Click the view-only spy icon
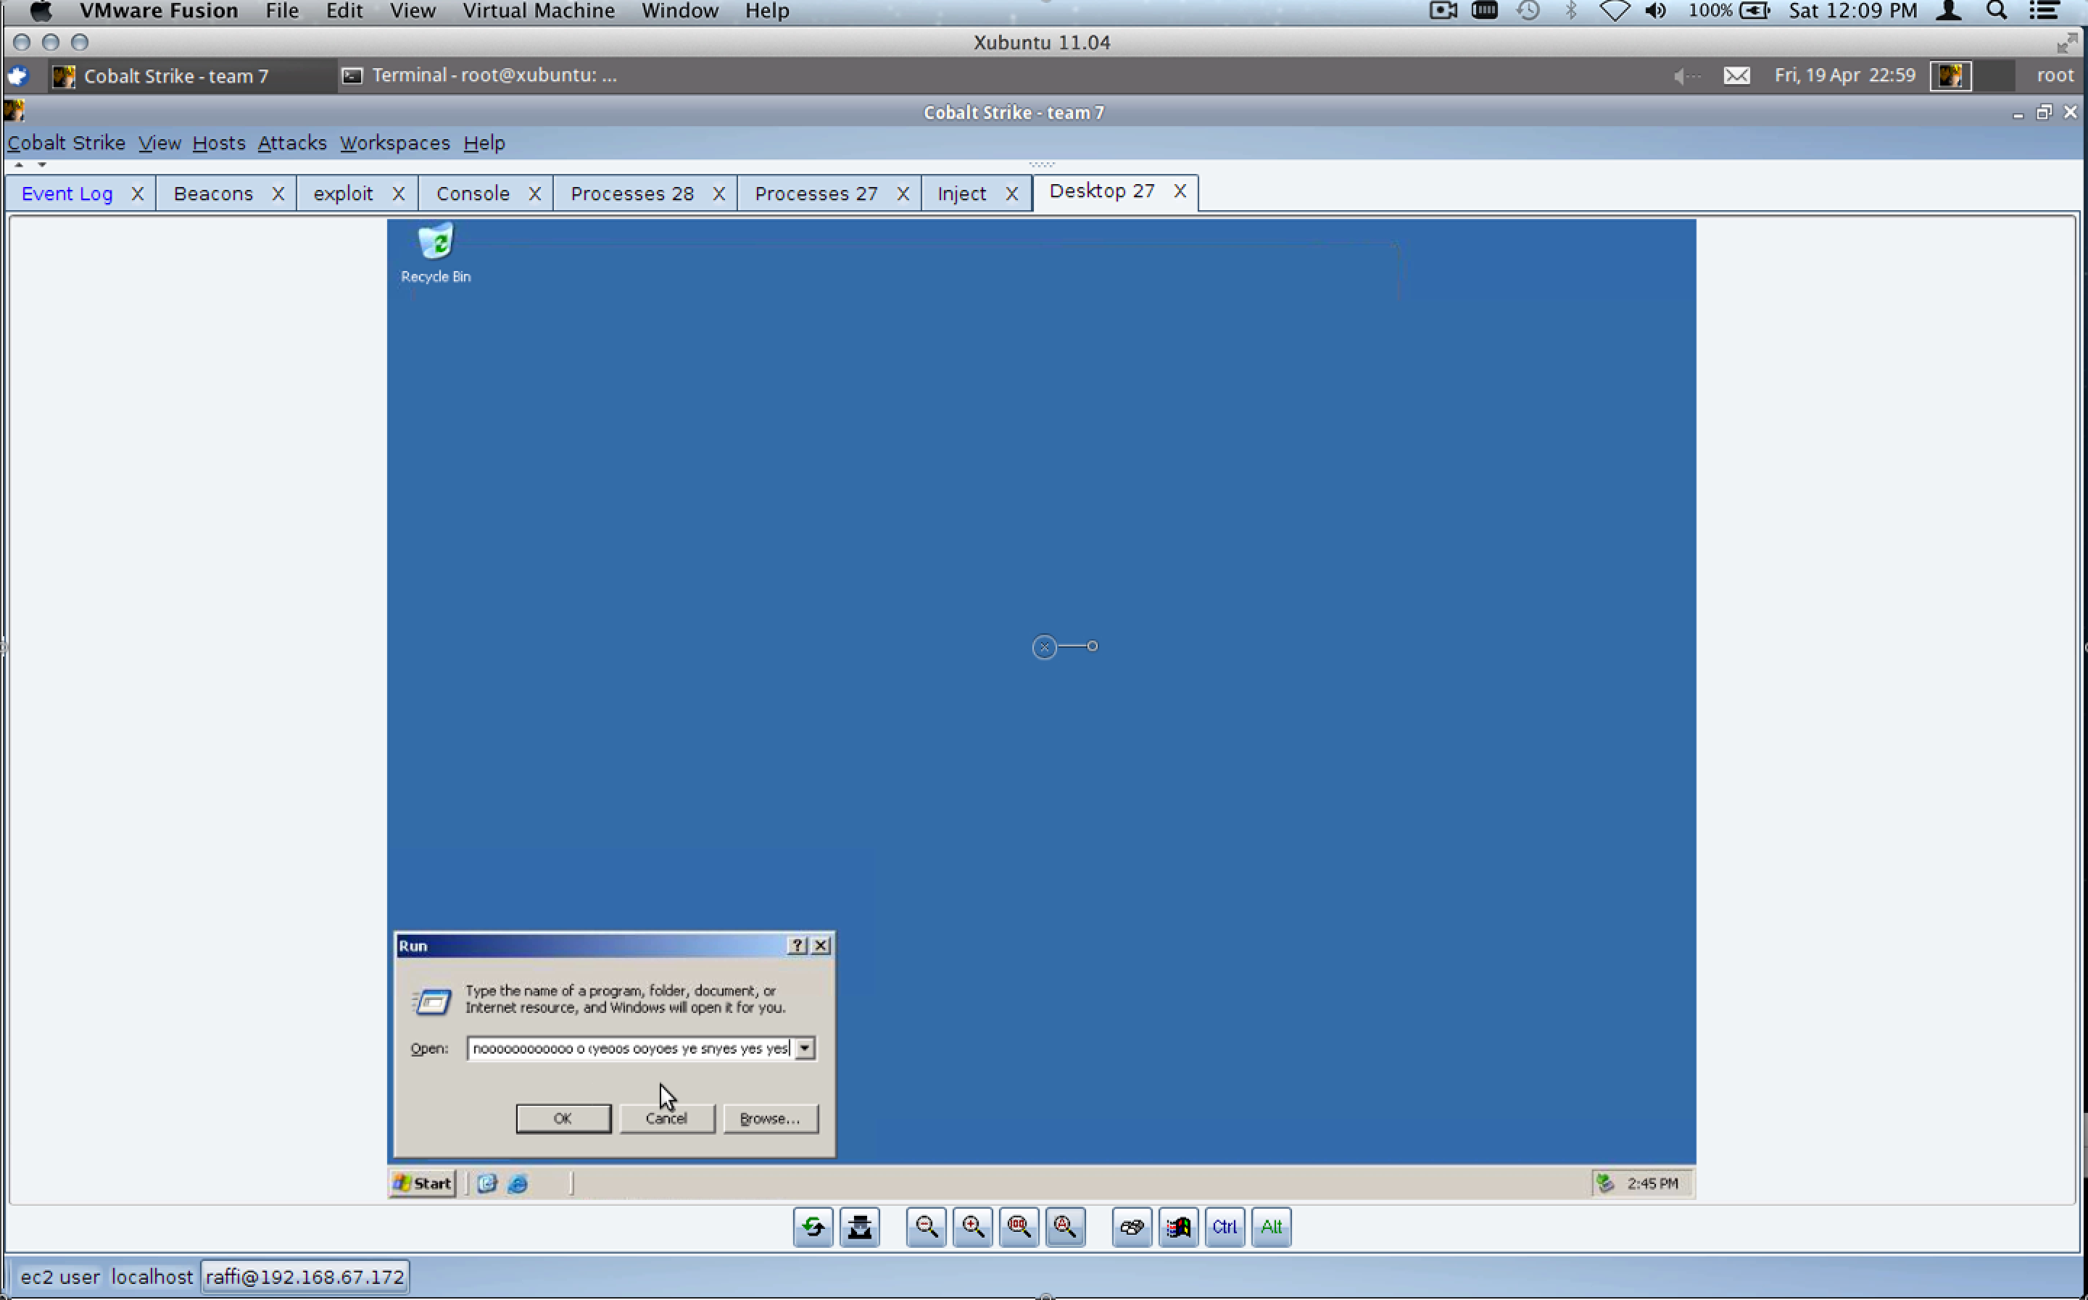The height and width of the screenshot is (1300, 2088). 859,1227
